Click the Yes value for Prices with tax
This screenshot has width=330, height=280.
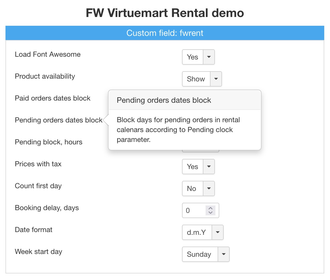193,167
